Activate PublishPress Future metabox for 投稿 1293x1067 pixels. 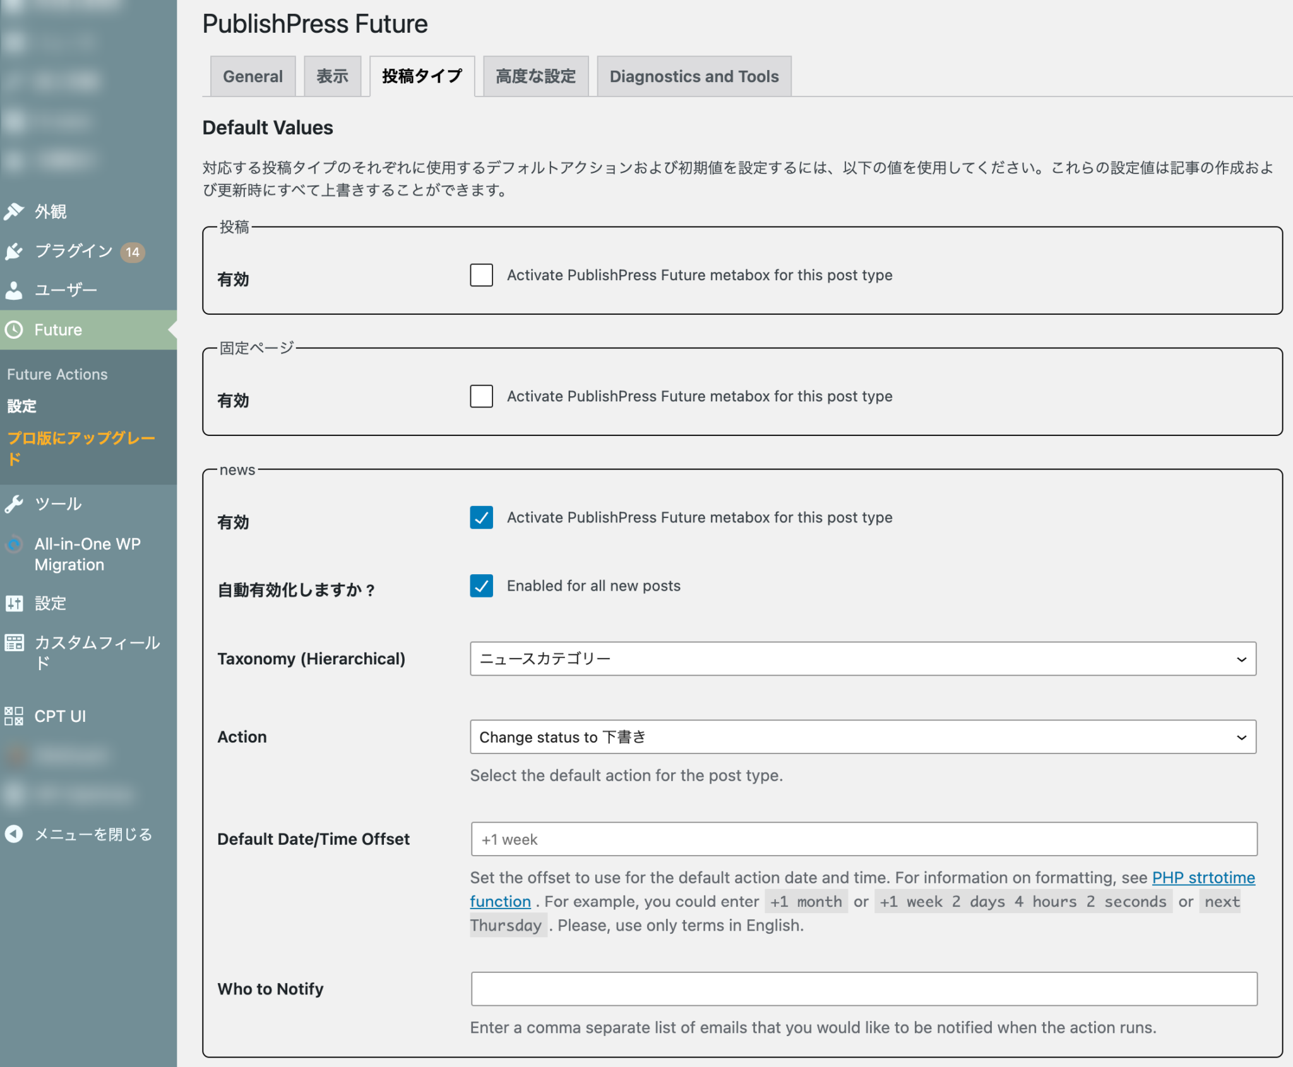[481, 275]
